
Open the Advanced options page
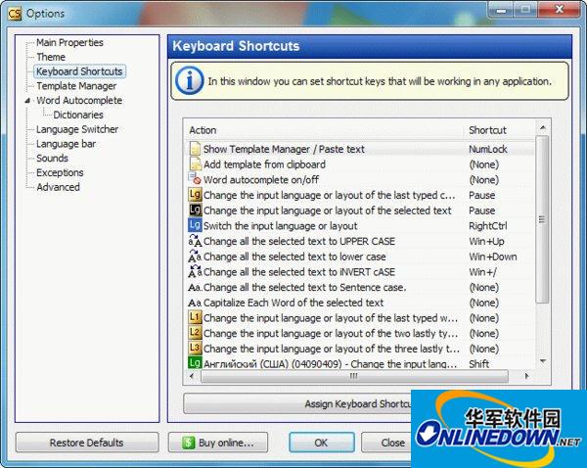point(58,187)
